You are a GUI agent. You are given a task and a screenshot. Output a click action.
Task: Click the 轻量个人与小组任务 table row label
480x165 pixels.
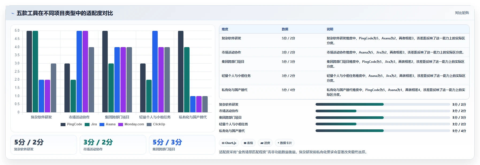[x=236, y=76]
